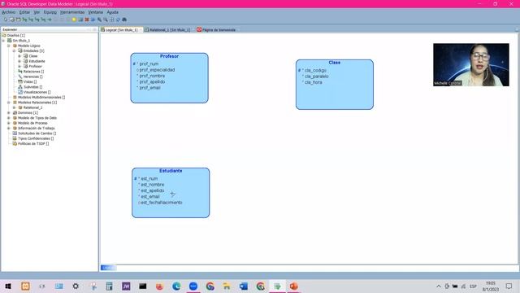The image size is (520, 293).
Task: Click the zoom in magnifier icon
Action: (99, 20)
